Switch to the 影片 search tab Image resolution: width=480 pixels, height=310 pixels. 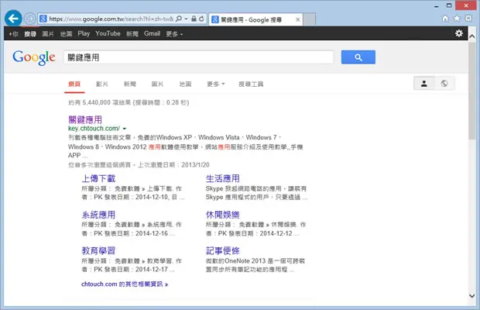coord(102,84)
